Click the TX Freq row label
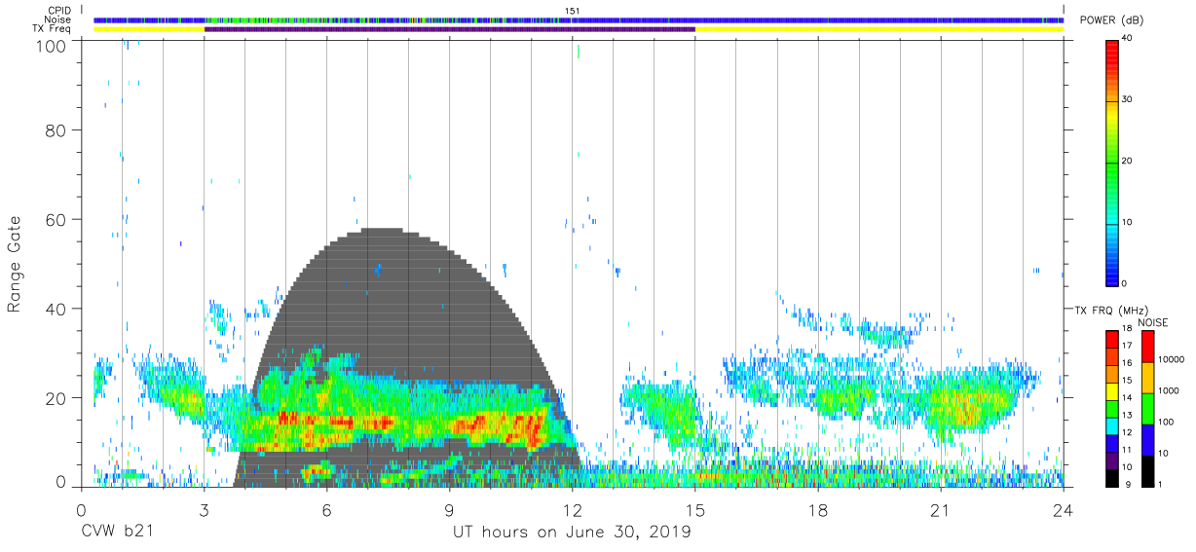Viewport: 1196px width, 552px height. (x=51, y=28)
